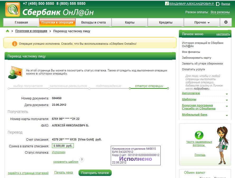Open the Кредиты tab
Image resolution: width=235 pixels, height=178 pixels.
pyautogui.click(x=166, y=22)
